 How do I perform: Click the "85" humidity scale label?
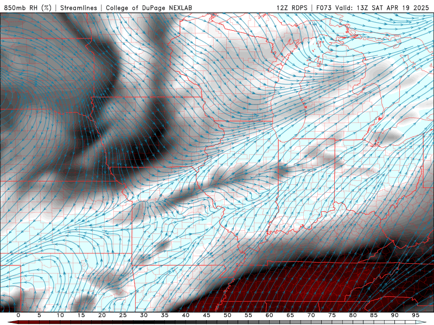point(374,315)
